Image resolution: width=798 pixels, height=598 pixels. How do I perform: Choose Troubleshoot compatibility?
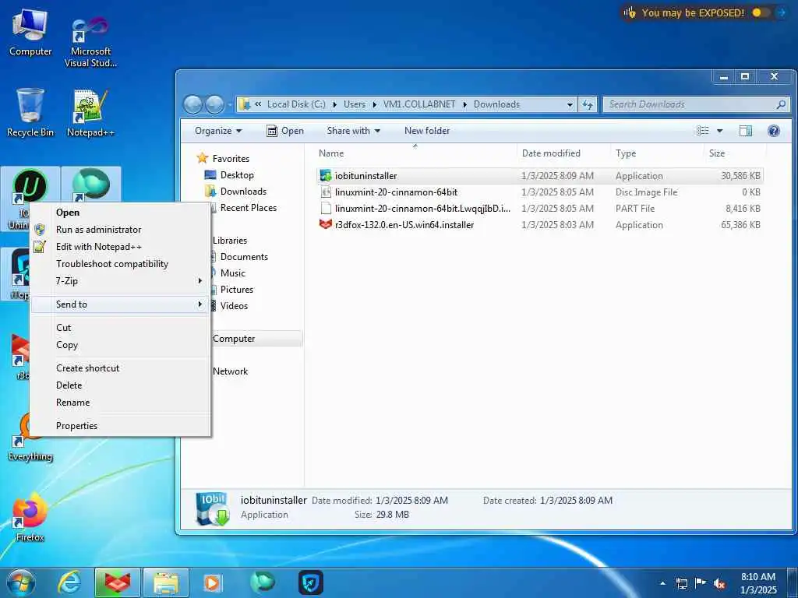(119, 264)
